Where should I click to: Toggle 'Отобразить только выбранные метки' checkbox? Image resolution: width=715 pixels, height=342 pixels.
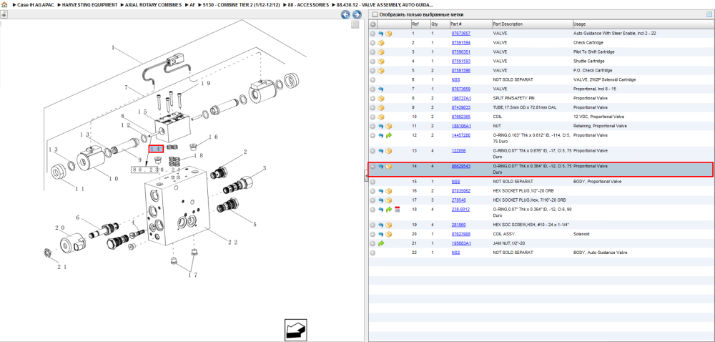pos(374,14)
